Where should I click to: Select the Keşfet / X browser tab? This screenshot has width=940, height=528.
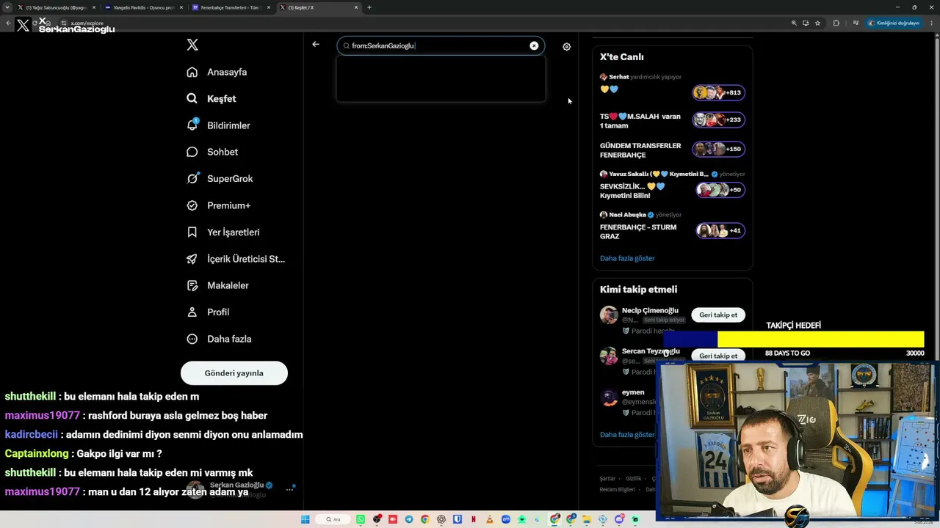point(319,7)
